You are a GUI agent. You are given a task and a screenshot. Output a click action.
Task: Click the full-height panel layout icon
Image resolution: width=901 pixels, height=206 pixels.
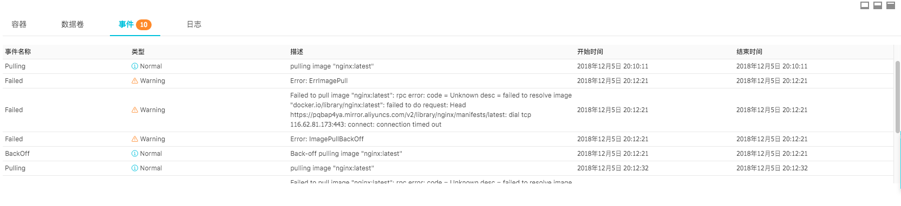(891, 5)
